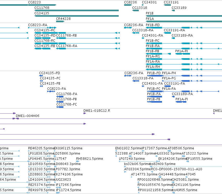The image size is (222, 194).
Task: Open the CG8223-PA protein label
Action: (57, 89)
